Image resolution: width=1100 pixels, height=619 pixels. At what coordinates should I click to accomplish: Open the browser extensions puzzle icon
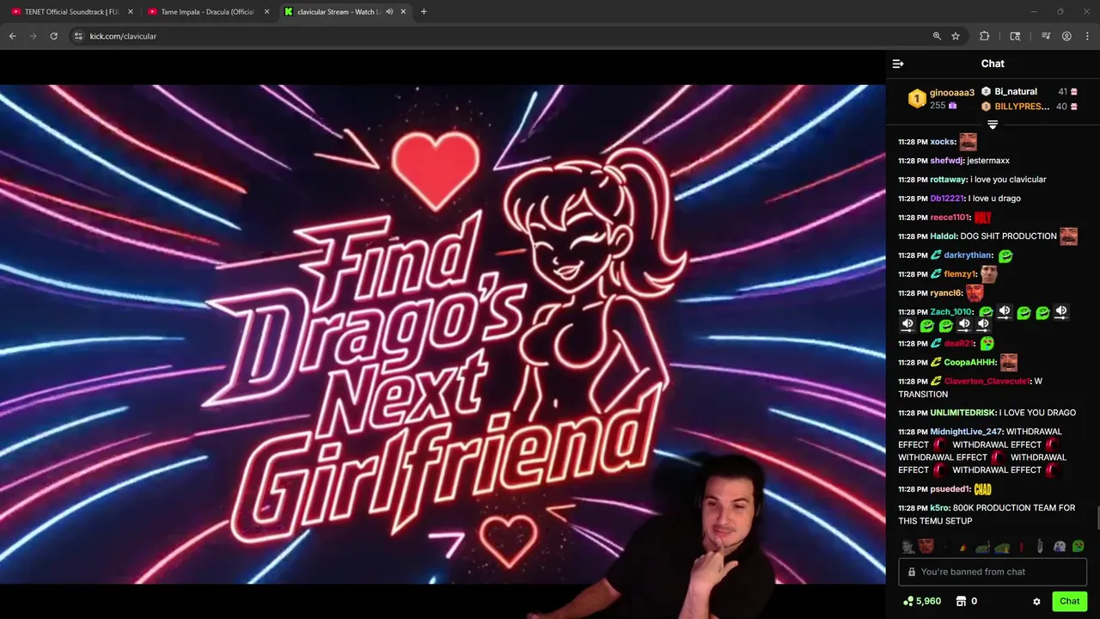point(985,36)
